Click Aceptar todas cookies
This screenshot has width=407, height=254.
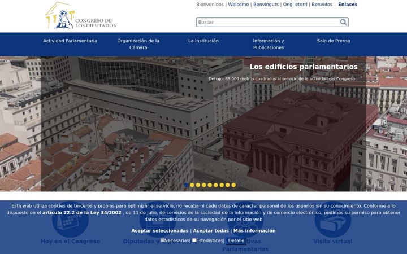211,231
